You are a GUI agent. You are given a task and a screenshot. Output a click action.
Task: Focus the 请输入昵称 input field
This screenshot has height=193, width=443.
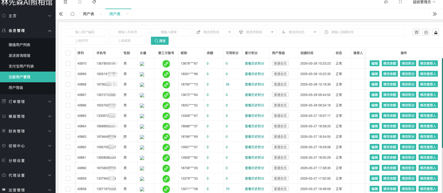click(171, 32)
